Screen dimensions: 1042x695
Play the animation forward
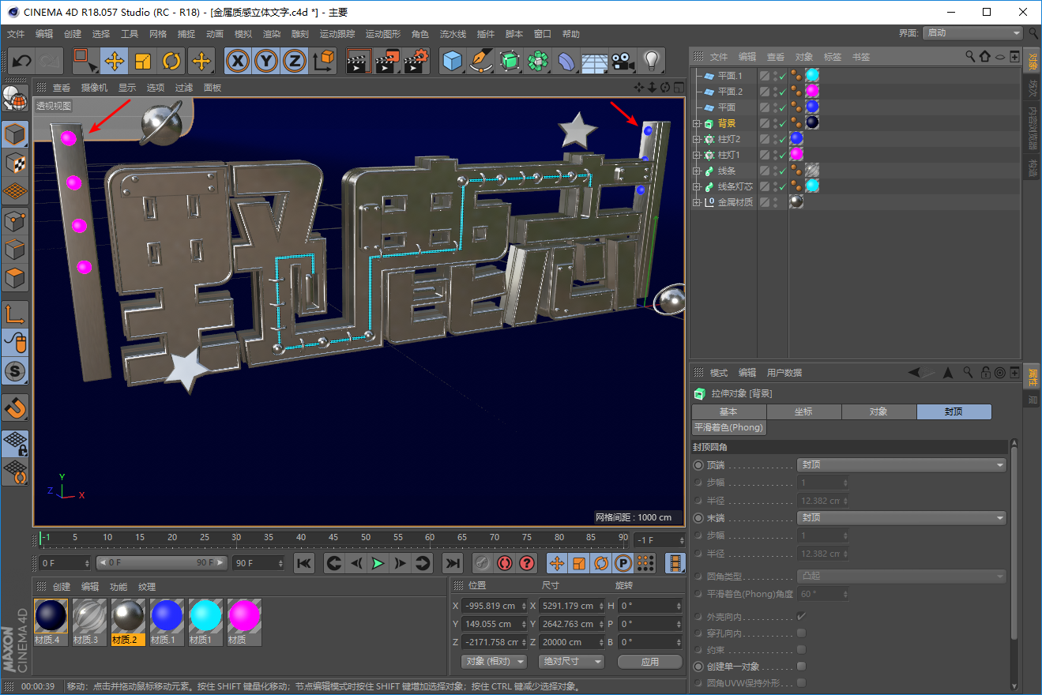[x=378, y=563]
